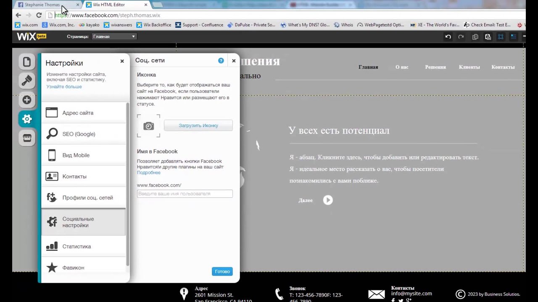
Task: Go back with browser back arrow
Action: [x=18, y=15]
